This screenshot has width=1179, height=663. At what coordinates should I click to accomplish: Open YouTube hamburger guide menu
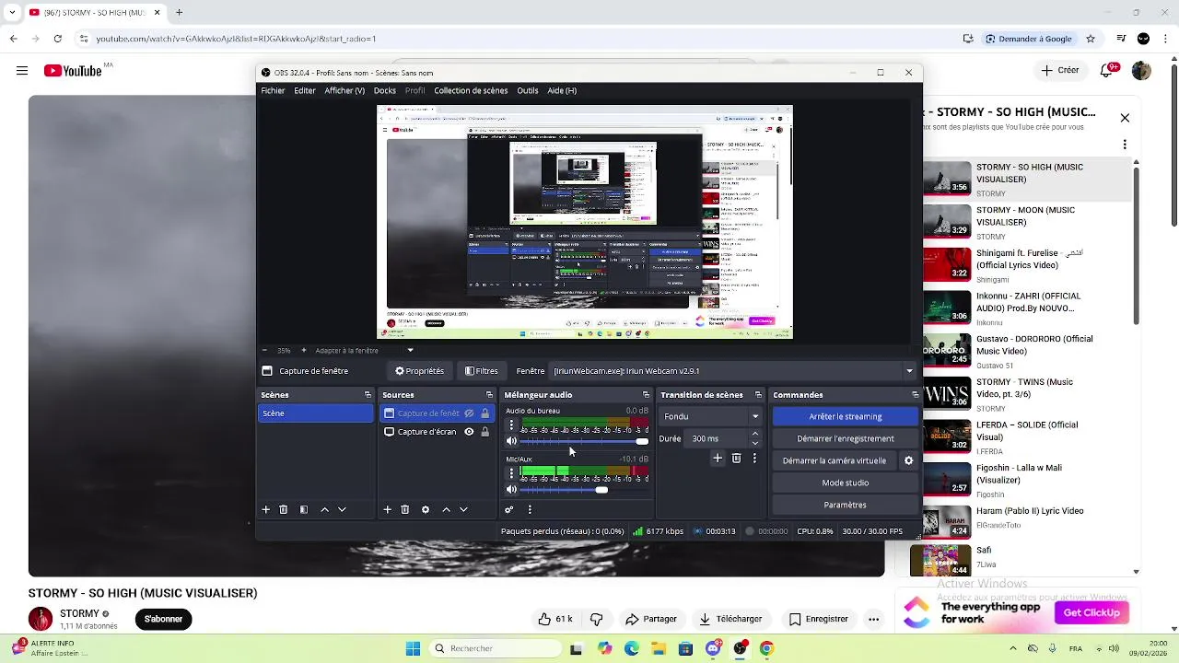coord(22,71)
